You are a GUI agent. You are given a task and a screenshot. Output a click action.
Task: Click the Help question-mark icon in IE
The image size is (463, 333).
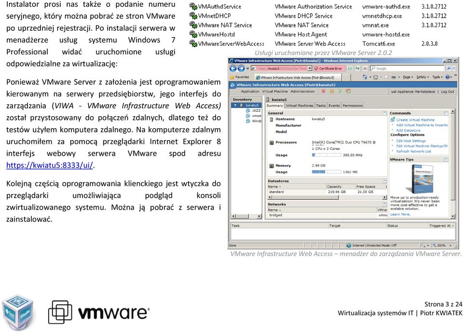tap(448, 77)
